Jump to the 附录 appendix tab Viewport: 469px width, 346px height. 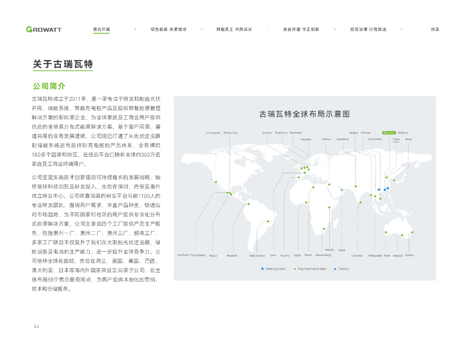pos(435,29)
